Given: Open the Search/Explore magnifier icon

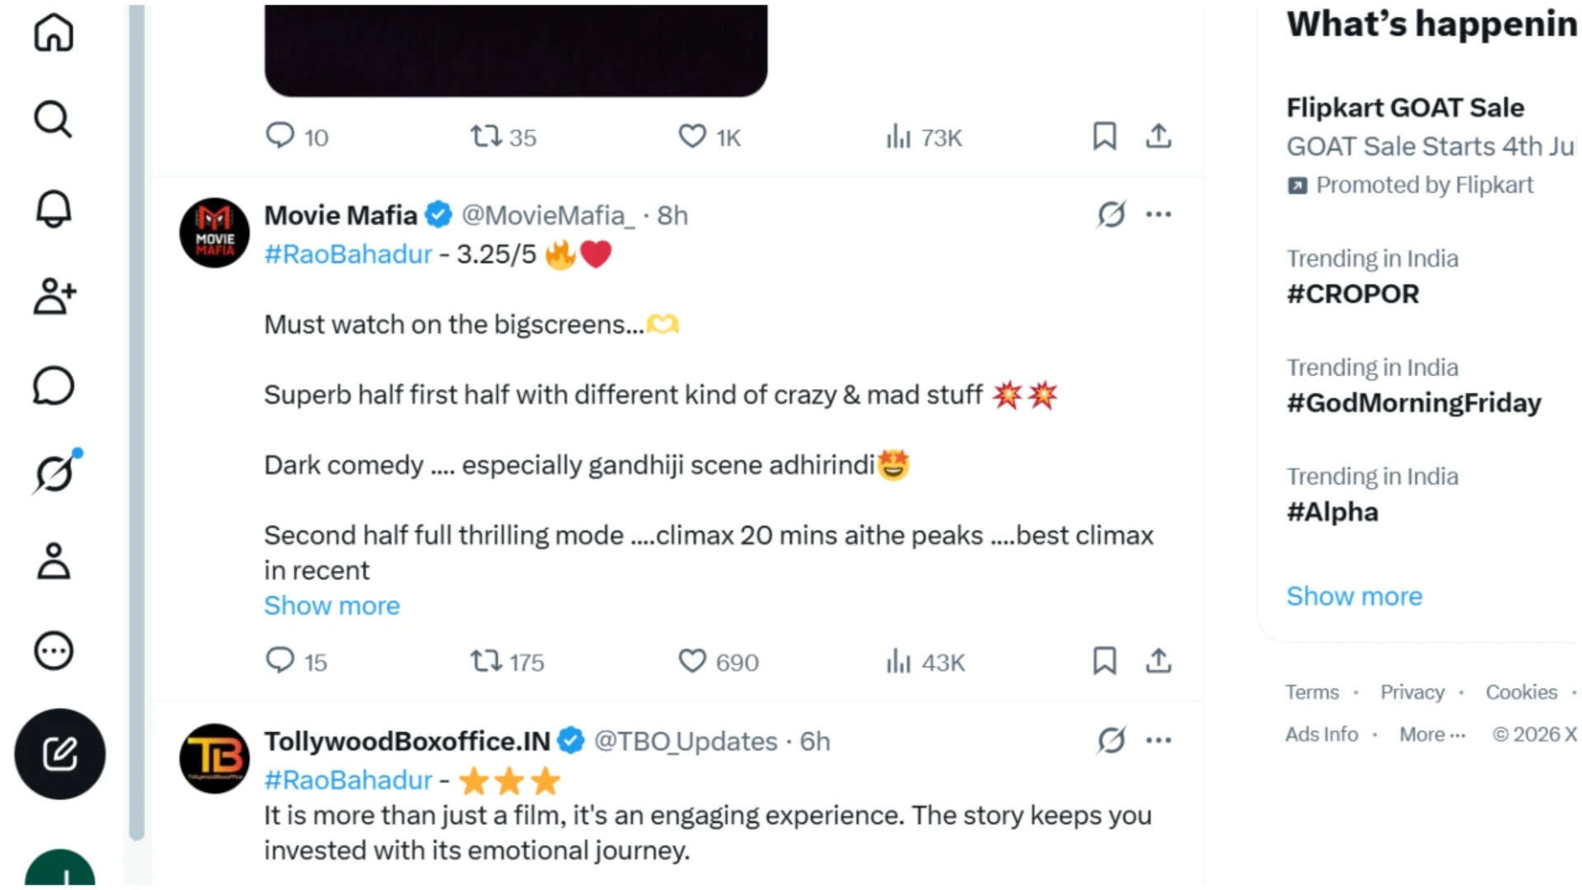Looking at the screenshot, I should pos(54,119).
